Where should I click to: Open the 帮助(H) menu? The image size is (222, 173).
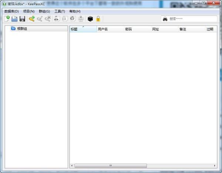coord(75,11)
